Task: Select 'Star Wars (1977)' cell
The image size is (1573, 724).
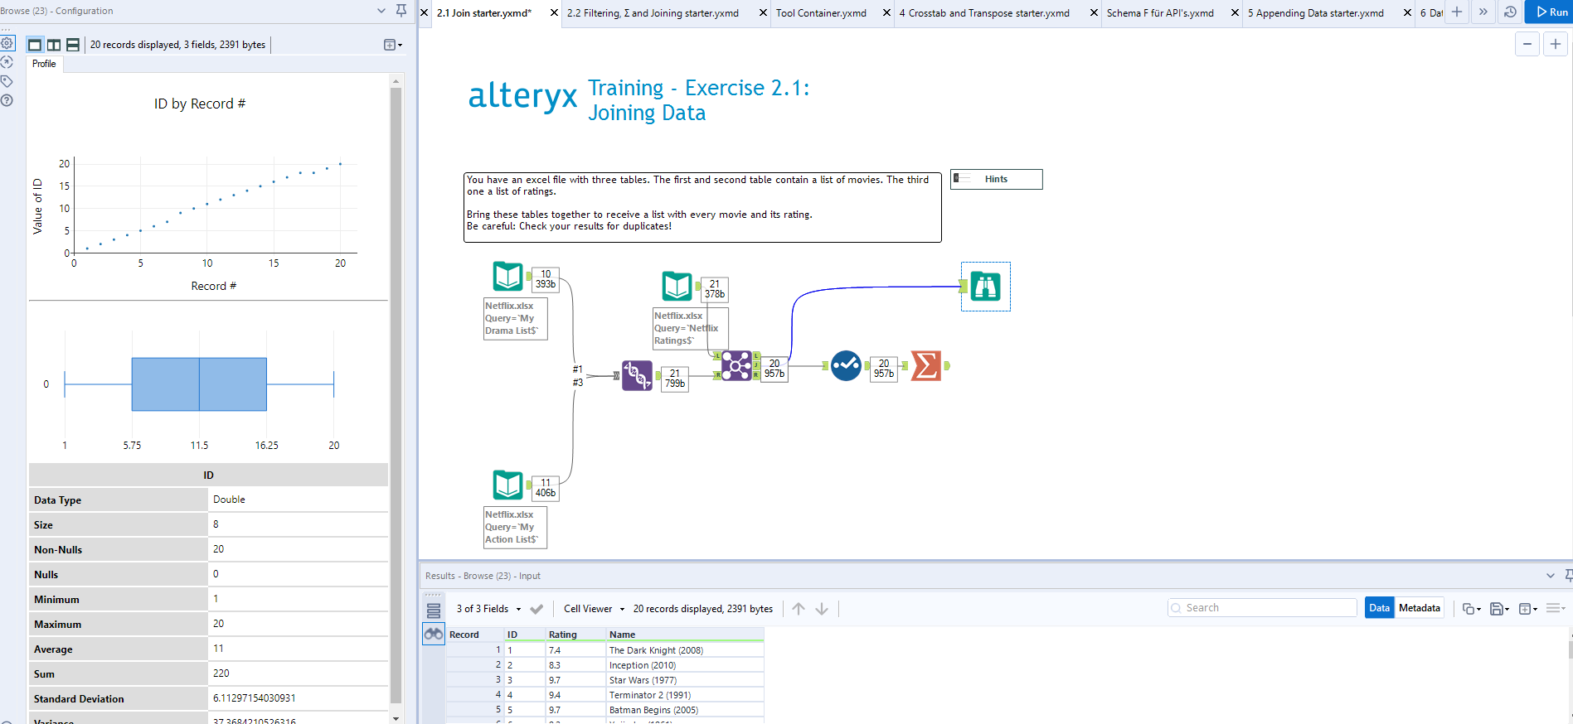Action: point(685,680)
